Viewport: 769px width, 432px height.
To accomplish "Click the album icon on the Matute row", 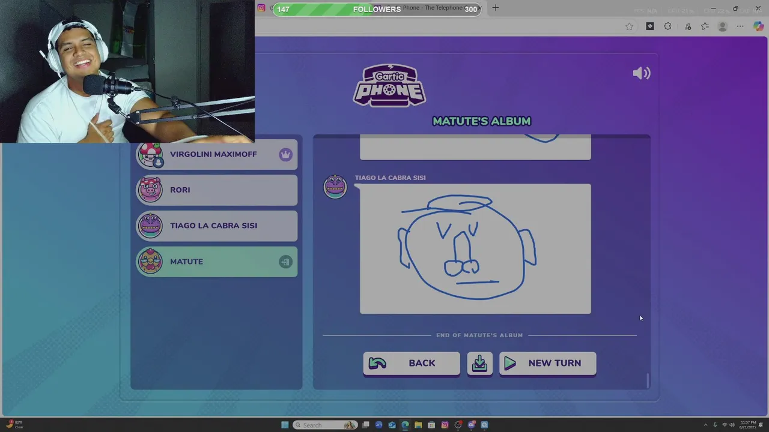I will click(285, 262).
